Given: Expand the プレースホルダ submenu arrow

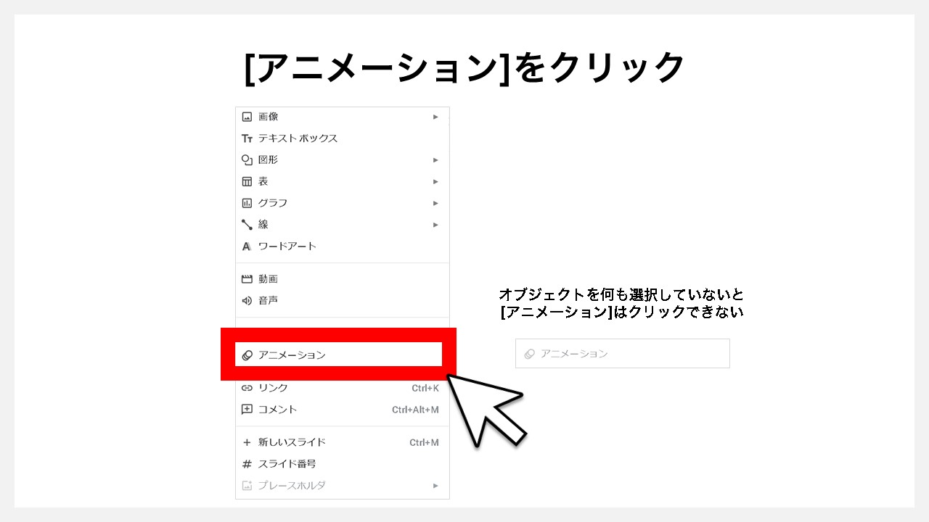Looking at the screenshot, I should 435,486.
